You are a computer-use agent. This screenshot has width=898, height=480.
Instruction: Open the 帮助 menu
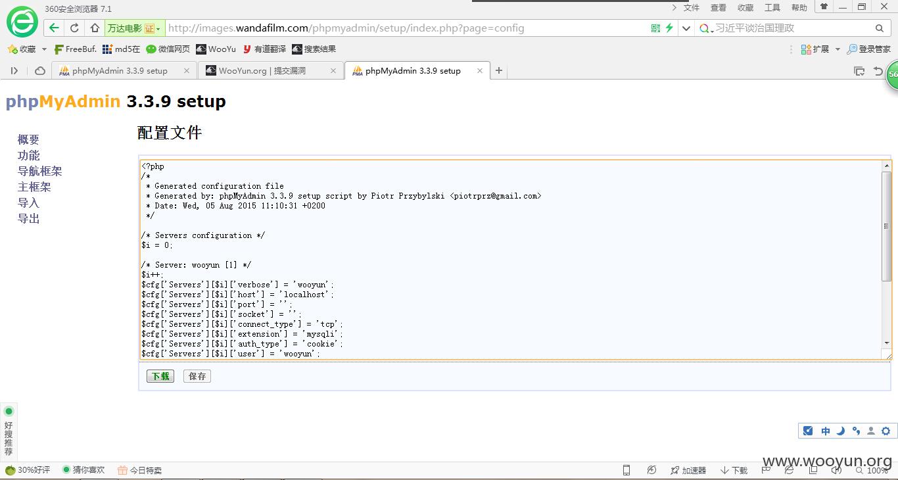click(799, 8)
